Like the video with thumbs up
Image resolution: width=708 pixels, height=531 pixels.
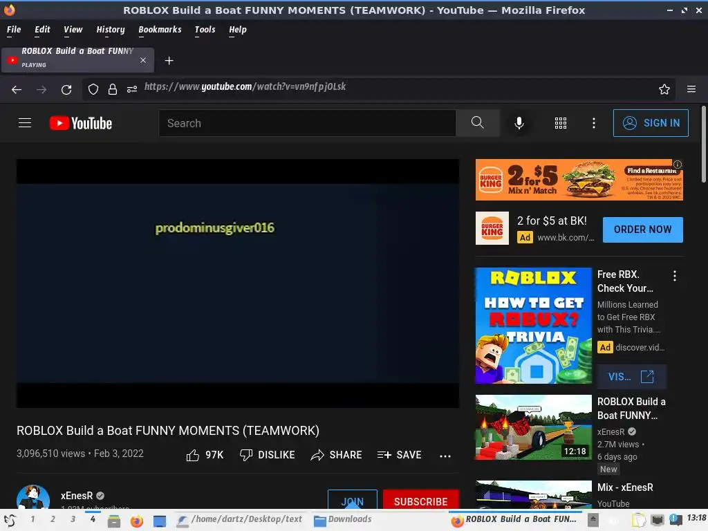pyautogui.click(x=193, y=455)
